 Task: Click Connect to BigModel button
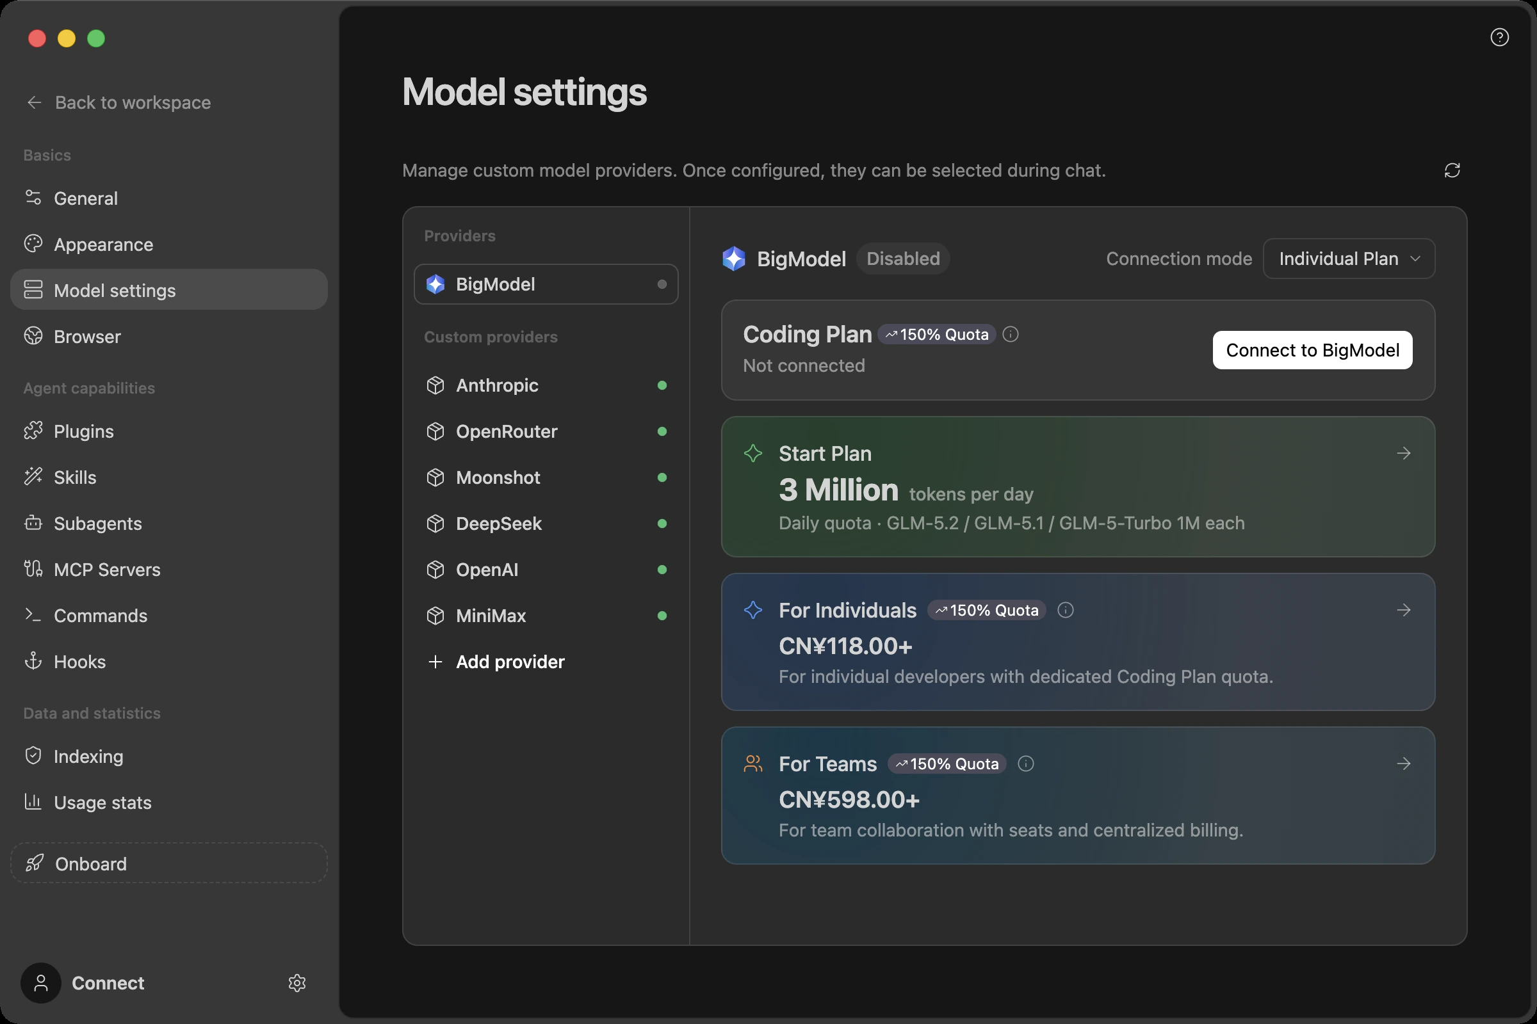[1312, 350]
